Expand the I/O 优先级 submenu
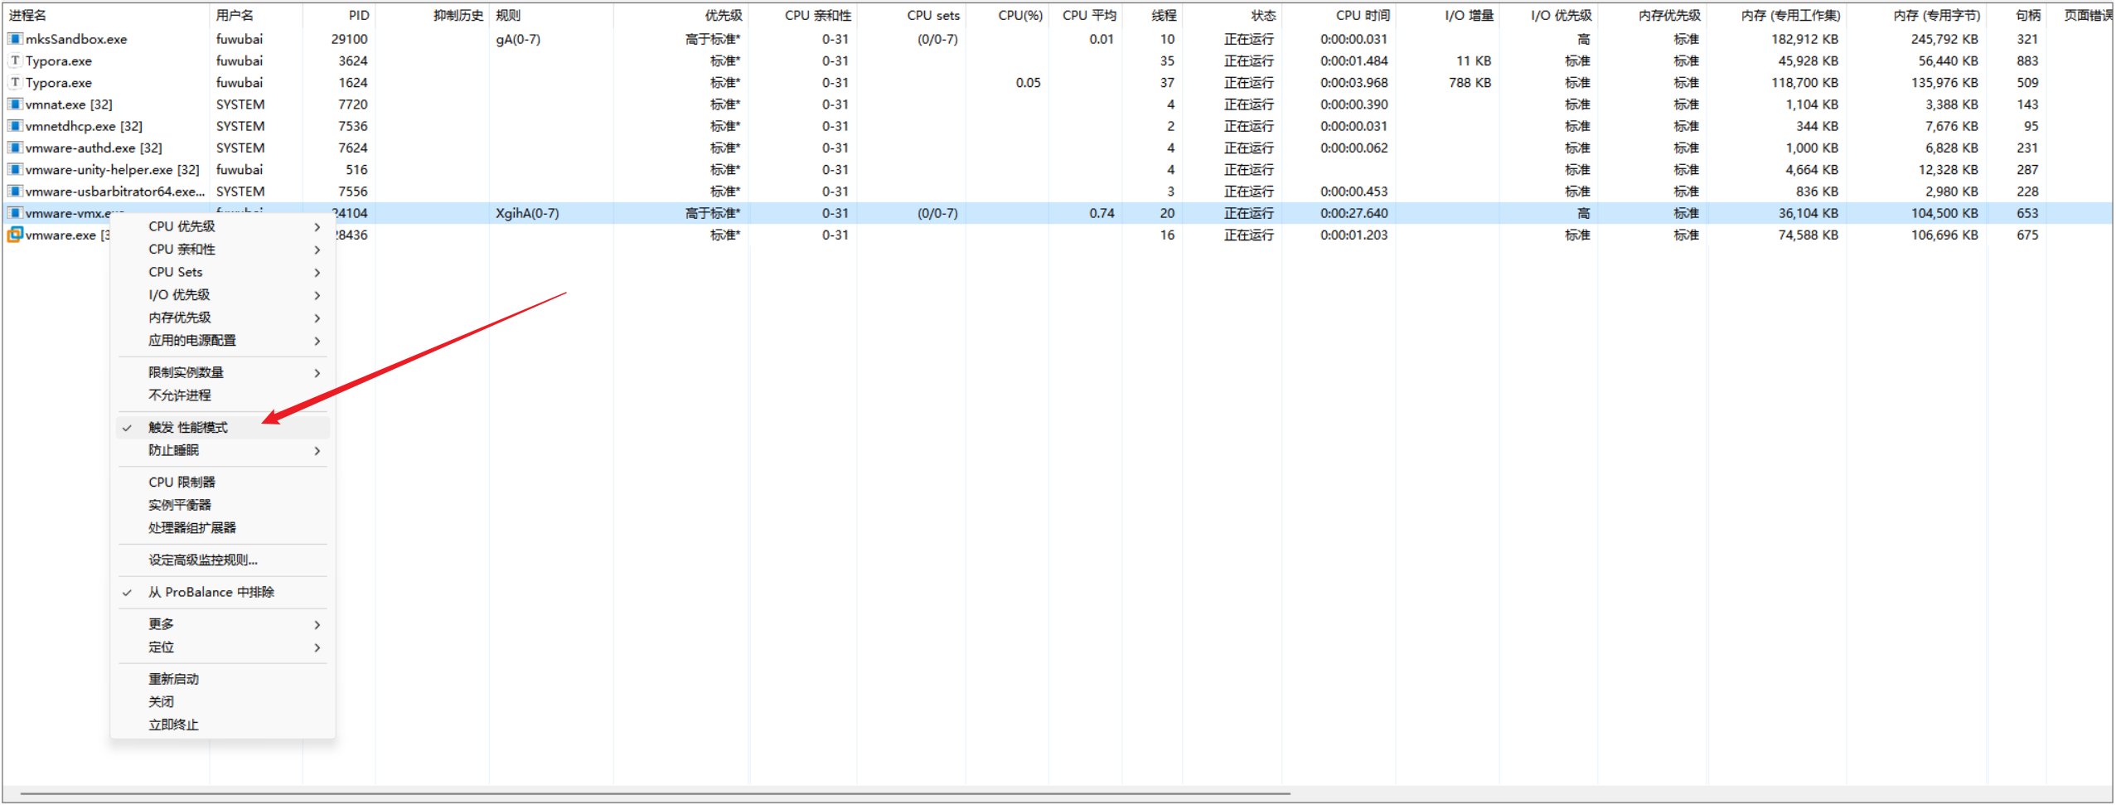 click(x=224, y=295)
